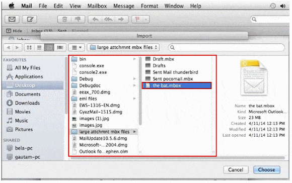The image size is (292, 183).
Task: Click the Choose button
Action: point(267,169)
